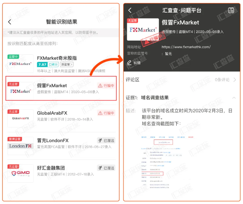Tap the 已潜逃 badge on 冒充LondonFX
Image resolution: width=243 pixels, height=204 pixels.
(106, 141)
